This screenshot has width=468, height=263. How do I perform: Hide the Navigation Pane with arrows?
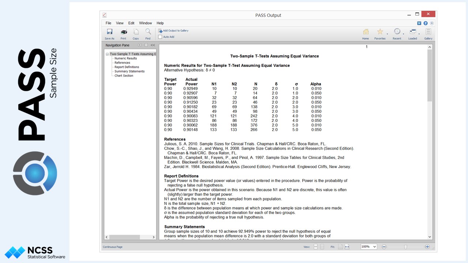152,45
